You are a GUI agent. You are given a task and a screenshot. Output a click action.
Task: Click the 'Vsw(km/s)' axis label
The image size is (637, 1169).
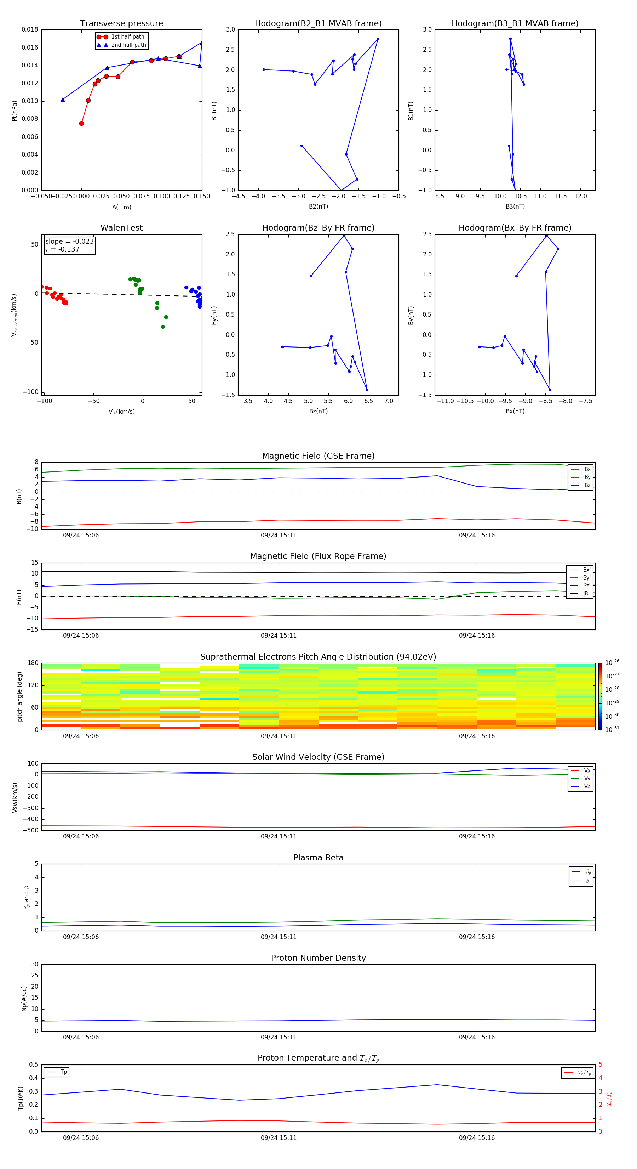[x=15, y=797]
